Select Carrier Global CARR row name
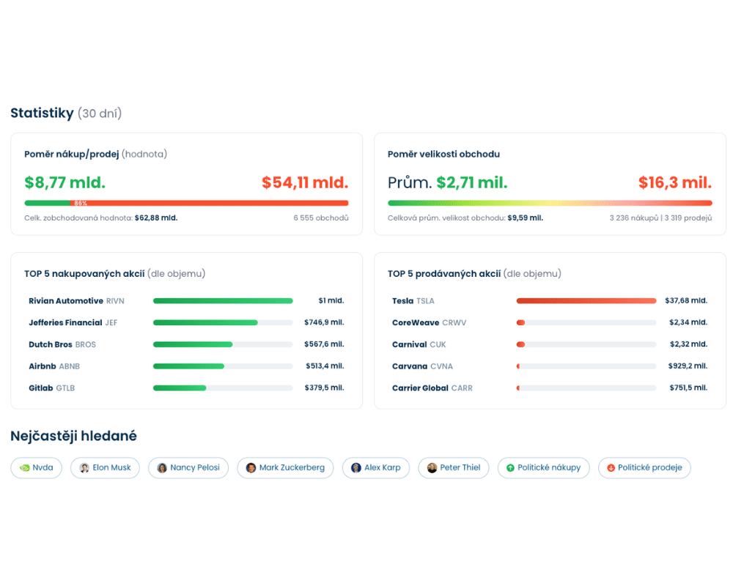 432,388
